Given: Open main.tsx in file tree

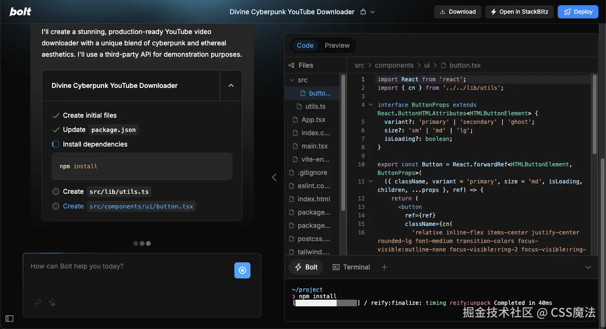Looking at the screenshot, I should click(312, 146).
